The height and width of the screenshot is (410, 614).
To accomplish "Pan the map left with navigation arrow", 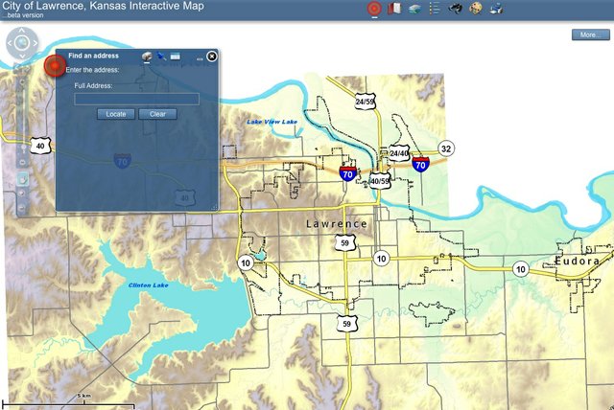I will click(x=10, y=43).
